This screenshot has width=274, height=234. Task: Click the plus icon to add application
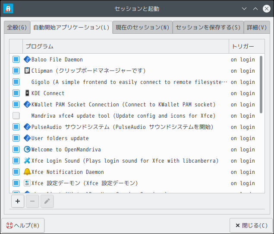[18, 201]
